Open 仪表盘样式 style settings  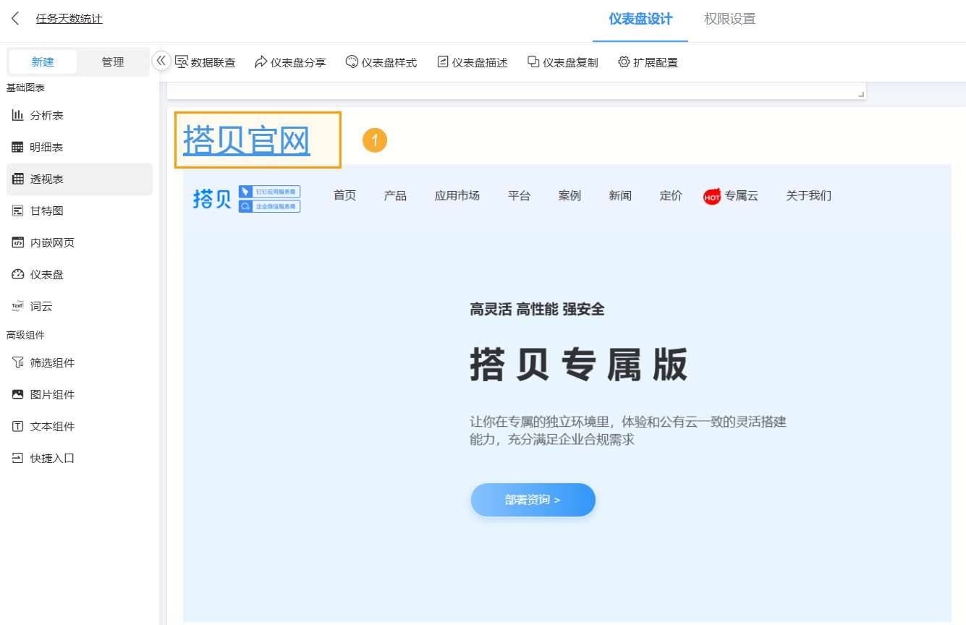click(x=381, y=62)
